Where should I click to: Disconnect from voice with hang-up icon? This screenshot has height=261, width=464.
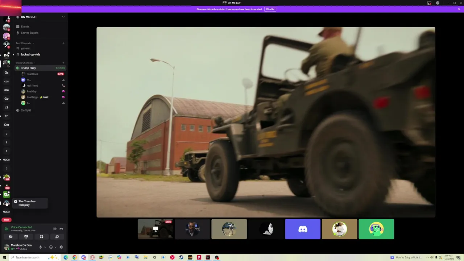click(x=61, y=229)
